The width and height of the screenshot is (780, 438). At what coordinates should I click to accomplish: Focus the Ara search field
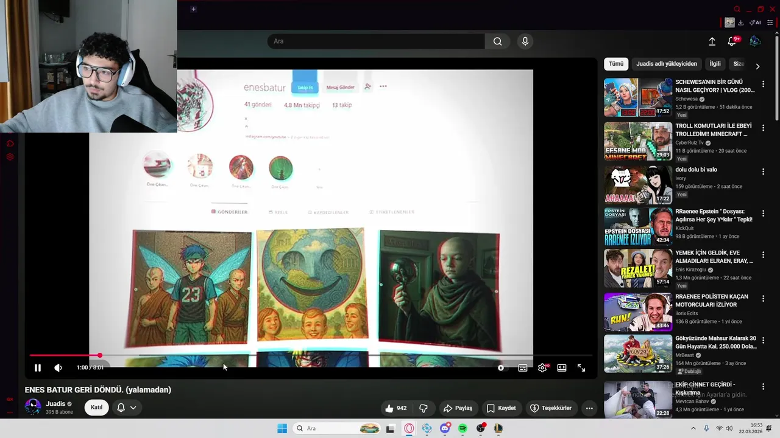[376, 41]
